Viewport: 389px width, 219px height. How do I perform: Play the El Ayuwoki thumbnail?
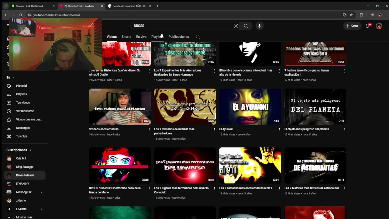pyautogui.click(x=250, y=106)
